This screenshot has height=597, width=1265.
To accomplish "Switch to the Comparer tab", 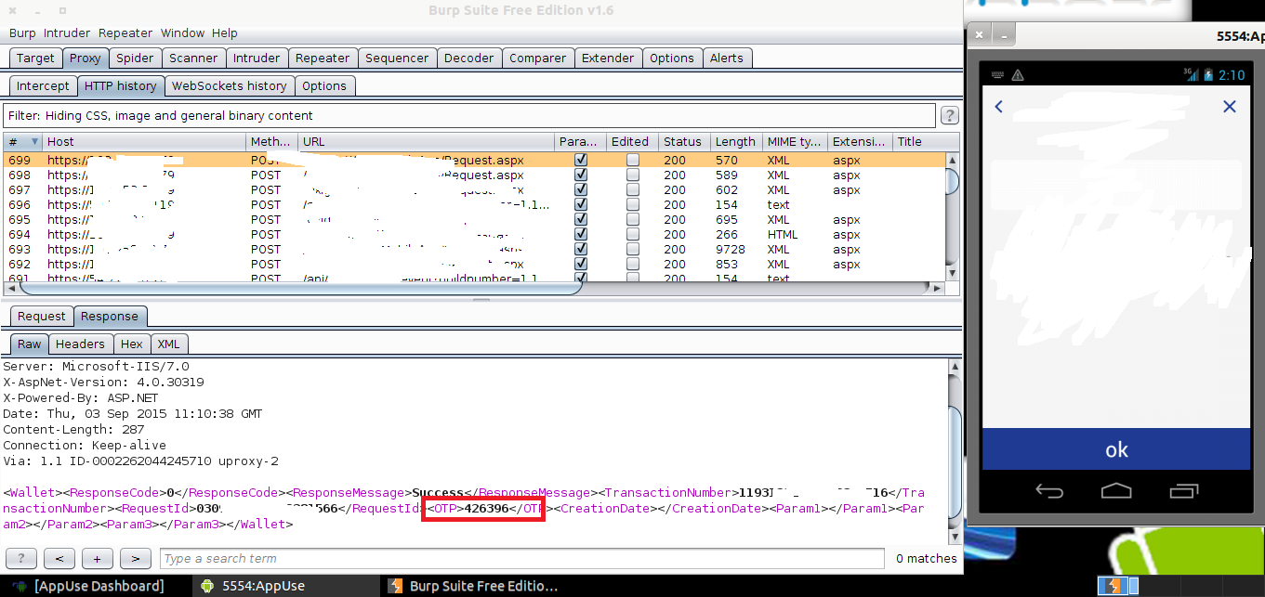I will [x=538, y=58].
